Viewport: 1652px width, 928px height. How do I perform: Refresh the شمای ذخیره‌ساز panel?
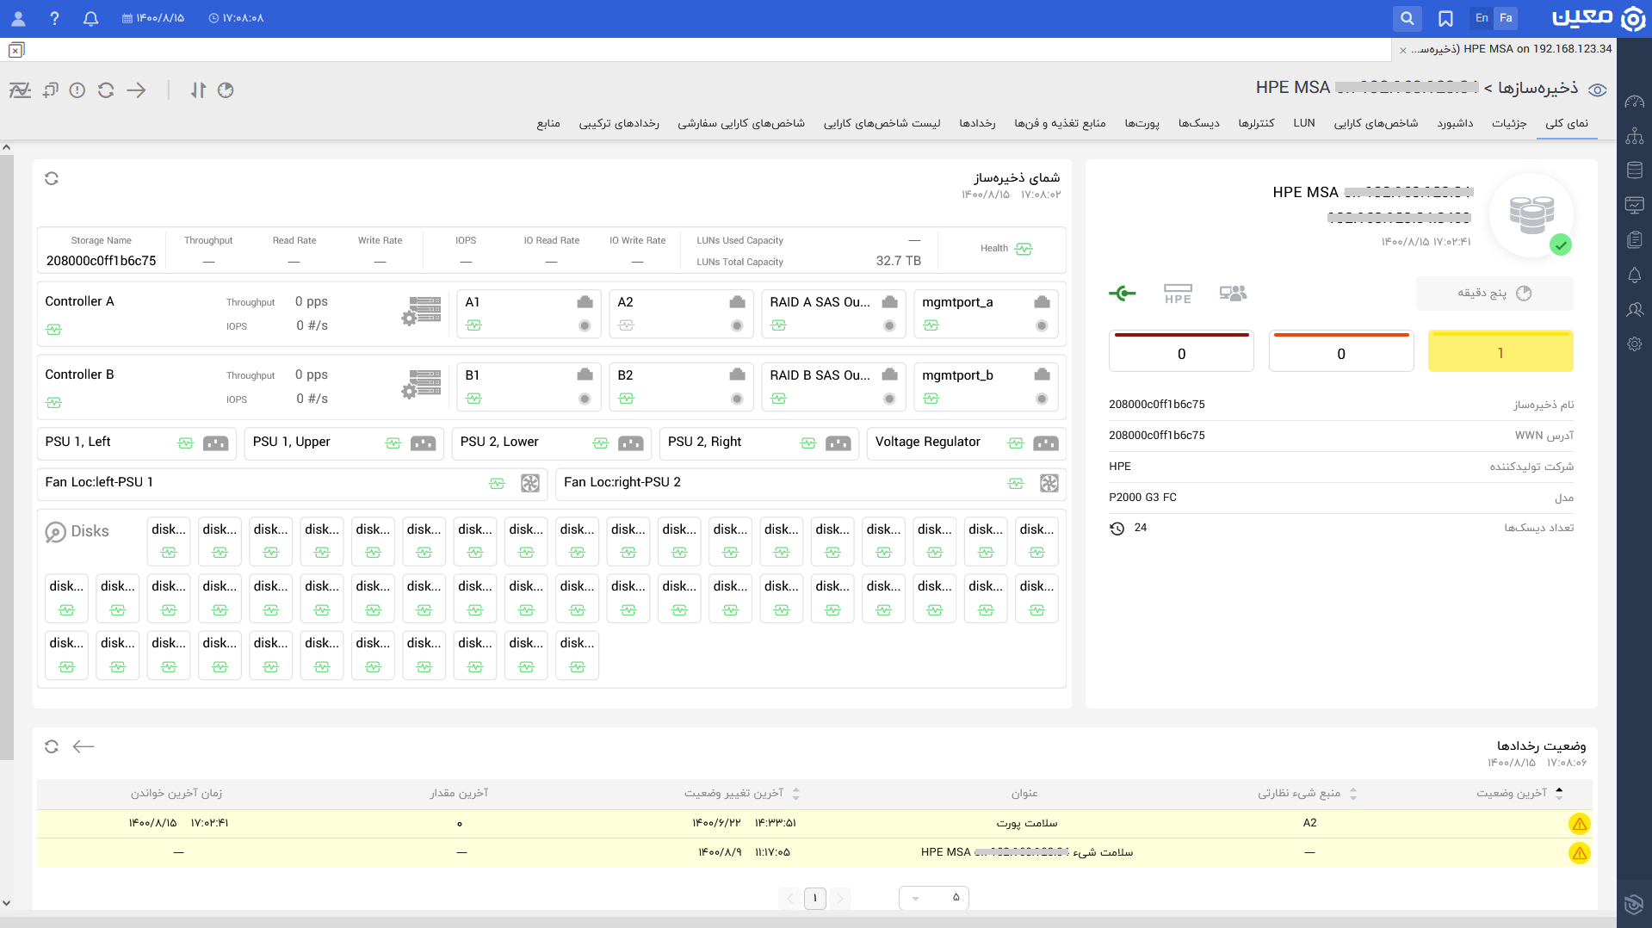tap(52, 178)
